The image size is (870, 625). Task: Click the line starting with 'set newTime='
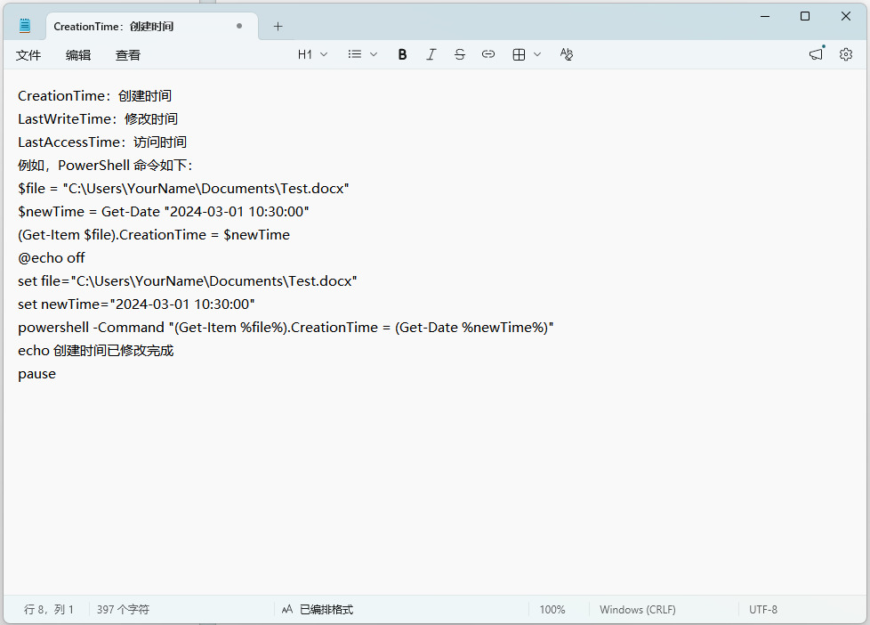tap(136, 304)
